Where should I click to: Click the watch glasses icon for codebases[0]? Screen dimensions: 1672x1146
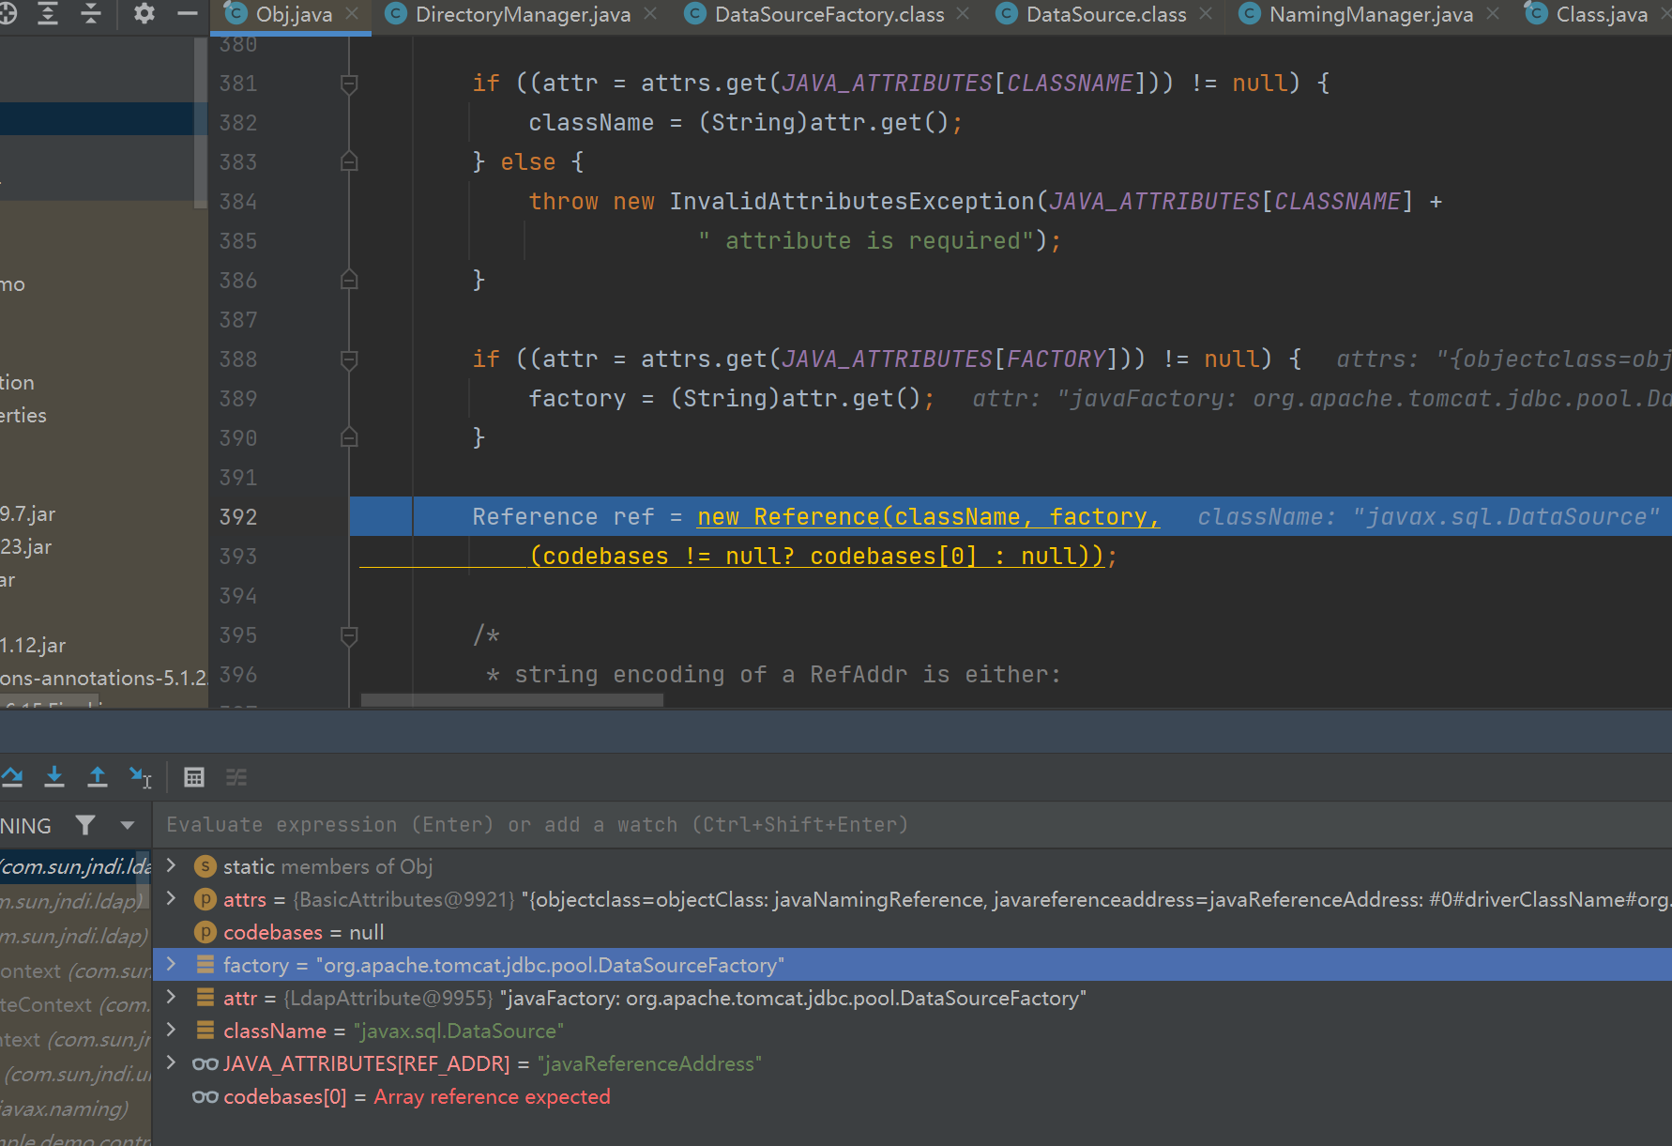coord(205,1096)
